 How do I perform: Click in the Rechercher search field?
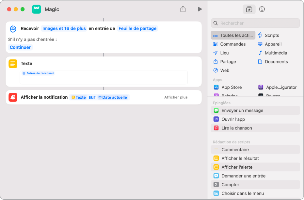[255, 23]
